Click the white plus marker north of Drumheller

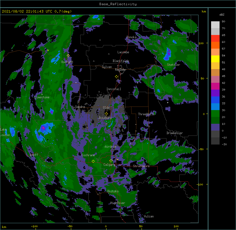click(168, 102)
